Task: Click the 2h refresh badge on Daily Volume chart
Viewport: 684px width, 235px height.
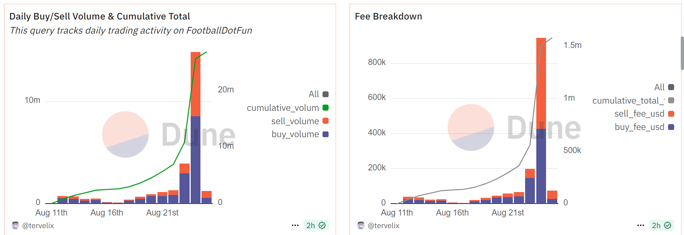Action: pos(316,226)
